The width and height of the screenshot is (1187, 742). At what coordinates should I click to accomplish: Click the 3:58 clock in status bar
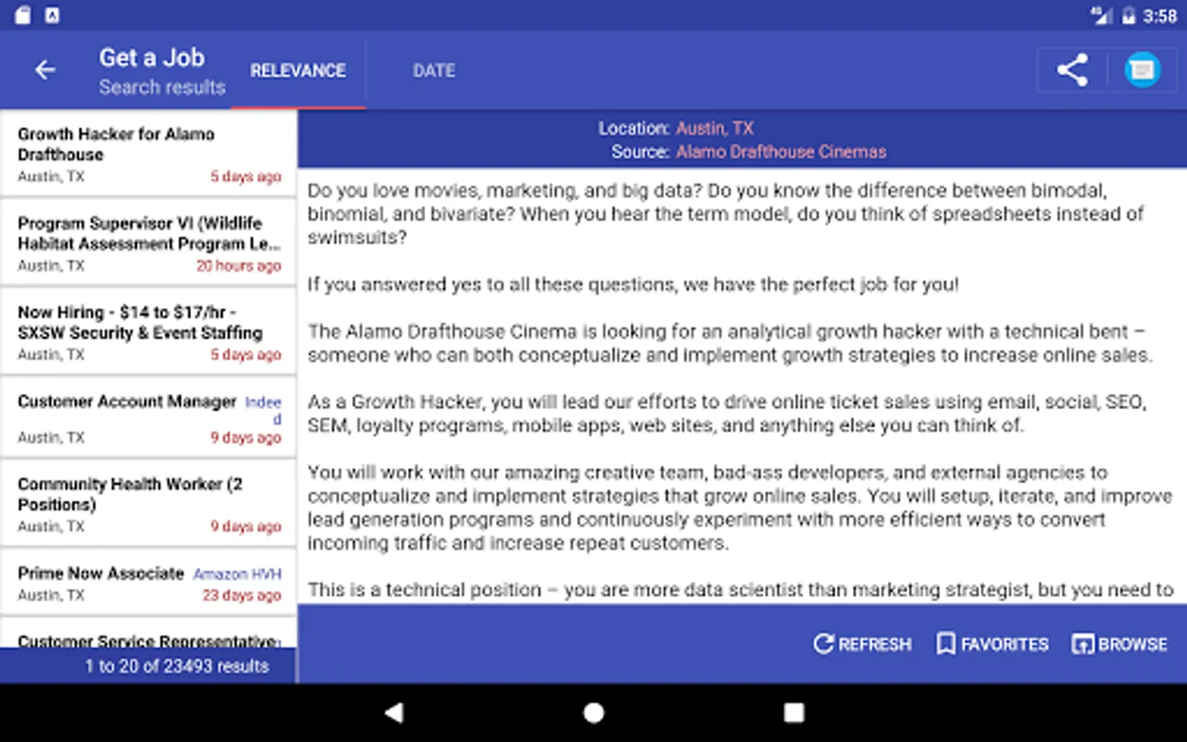point(1160,16)
